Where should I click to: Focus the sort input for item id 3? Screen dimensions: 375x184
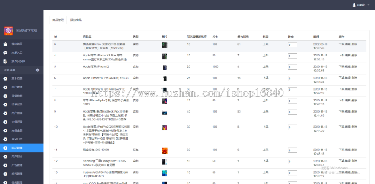click(x=292, y=45)
